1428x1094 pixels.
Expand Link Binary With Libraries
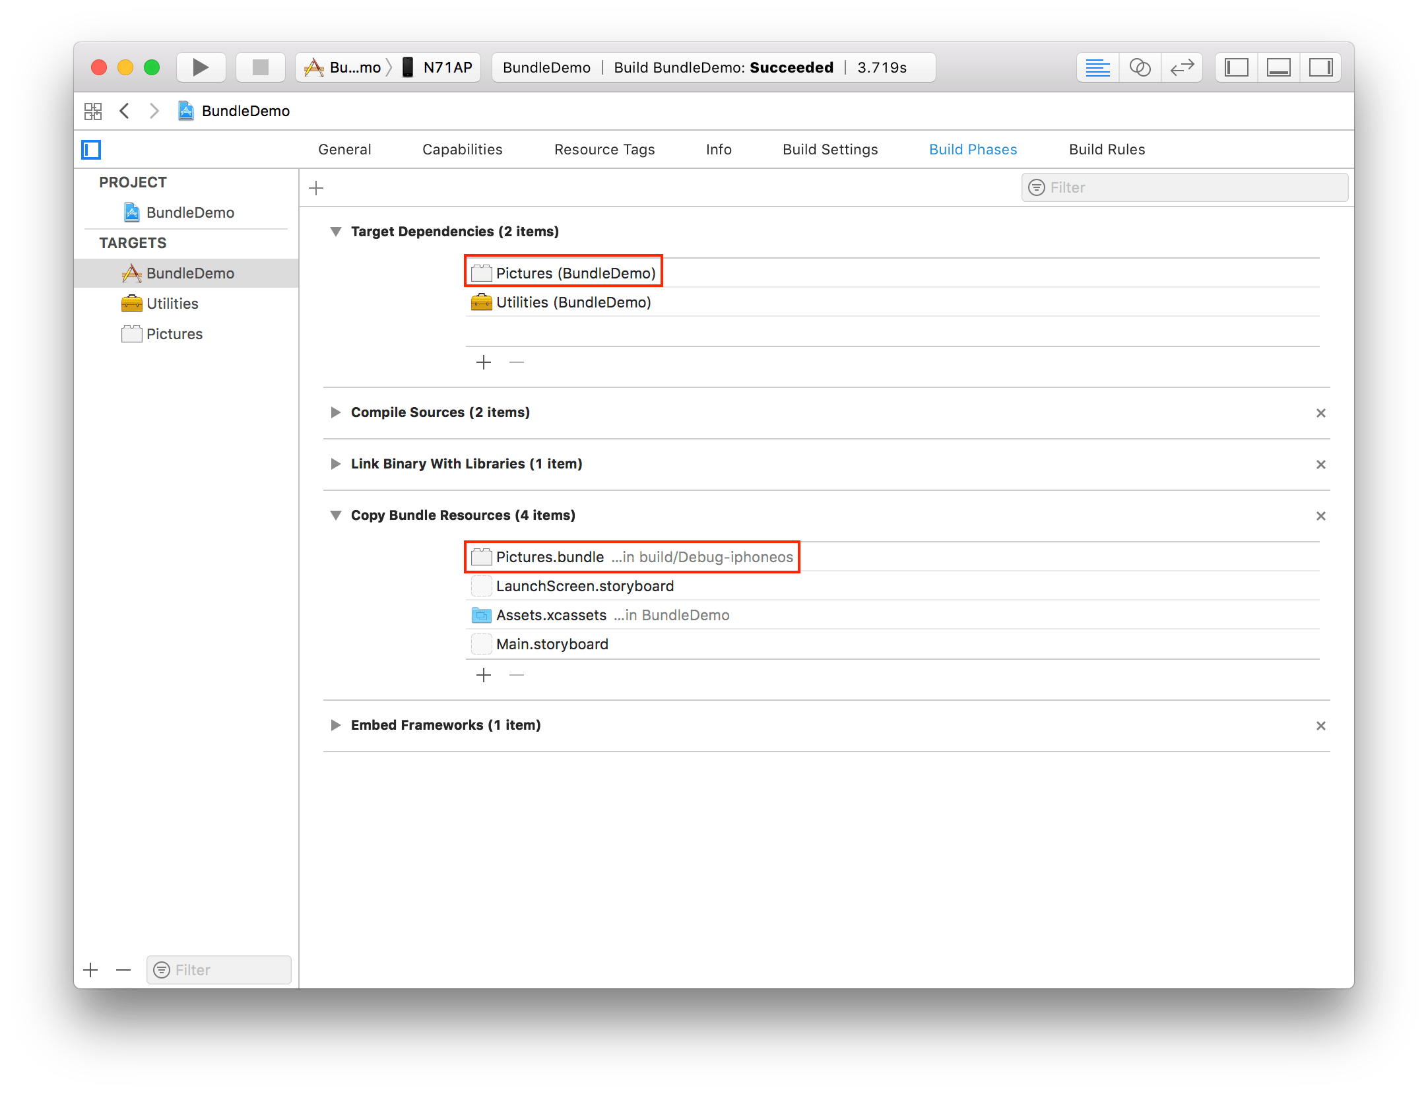pyautogui.click(x=336, y=464)
